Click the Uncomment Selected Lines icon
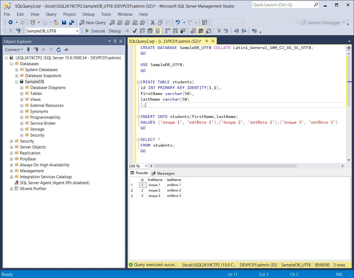354x278 pixels. [x=226, y=31]
